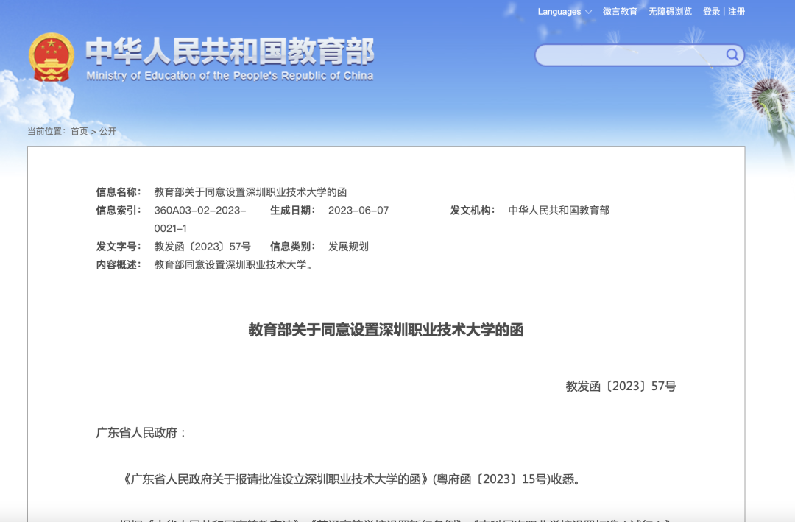Click the 登录 login link
Image resolution: width=795 pixels, height=522 pixels.
[711, 12]
